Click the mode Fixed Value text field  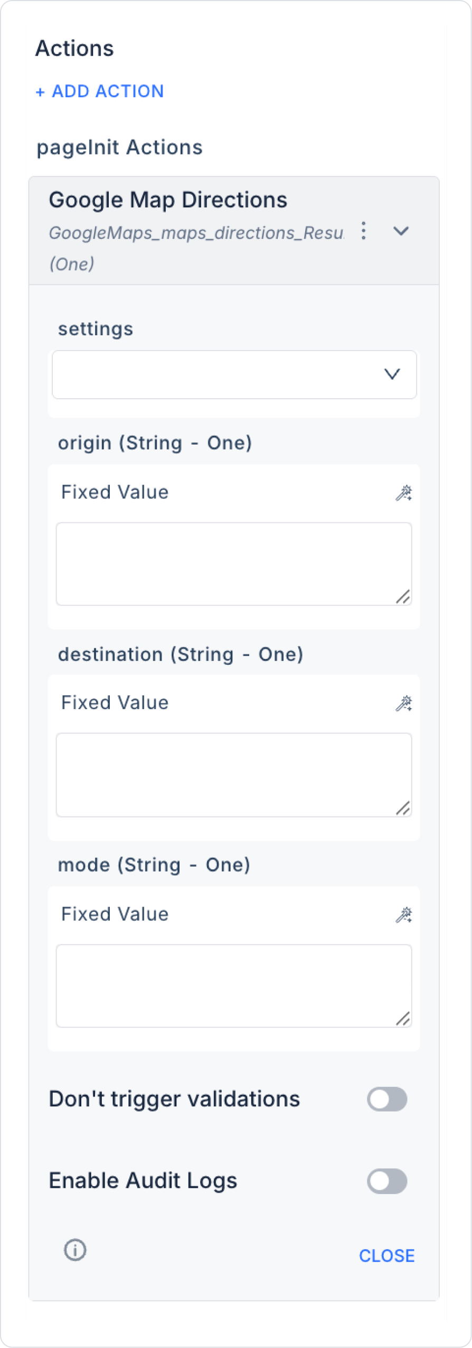[x=234, y=986]
